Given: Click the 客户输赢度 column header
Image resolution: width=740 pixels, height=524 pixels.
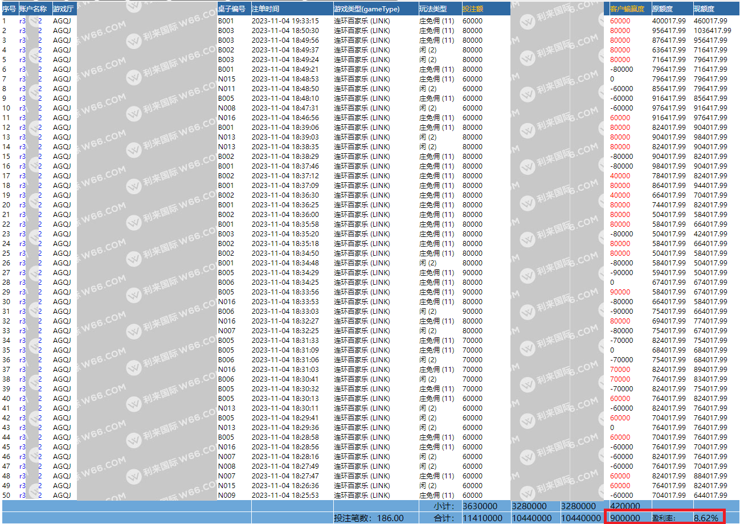Looking at the screenshot, I should click(627, 9).
